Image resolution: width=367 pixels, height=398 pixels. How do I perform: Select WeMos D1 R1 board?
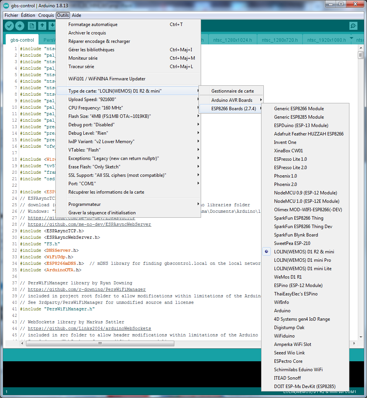[x=305, y=277]
